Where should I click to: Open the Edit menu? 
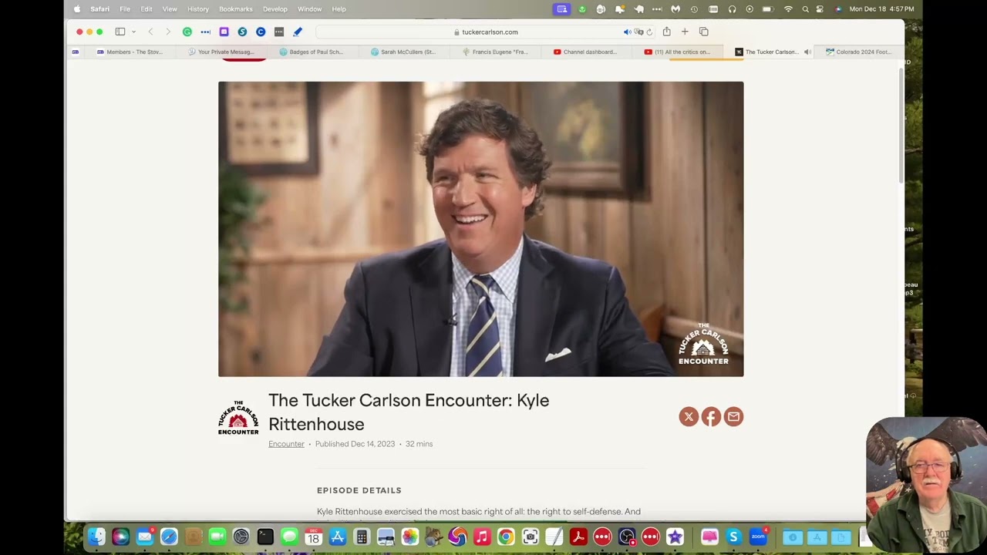(x=147, y=9)
